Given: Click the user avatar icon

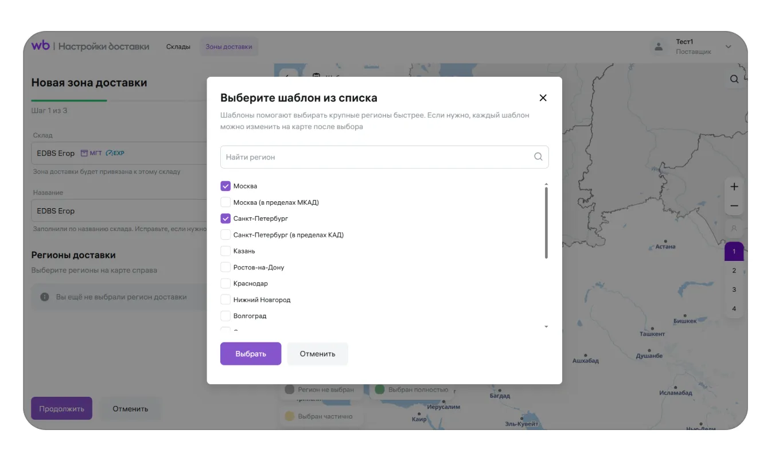Looking at the screenshot, I should [x=659, y=46].
